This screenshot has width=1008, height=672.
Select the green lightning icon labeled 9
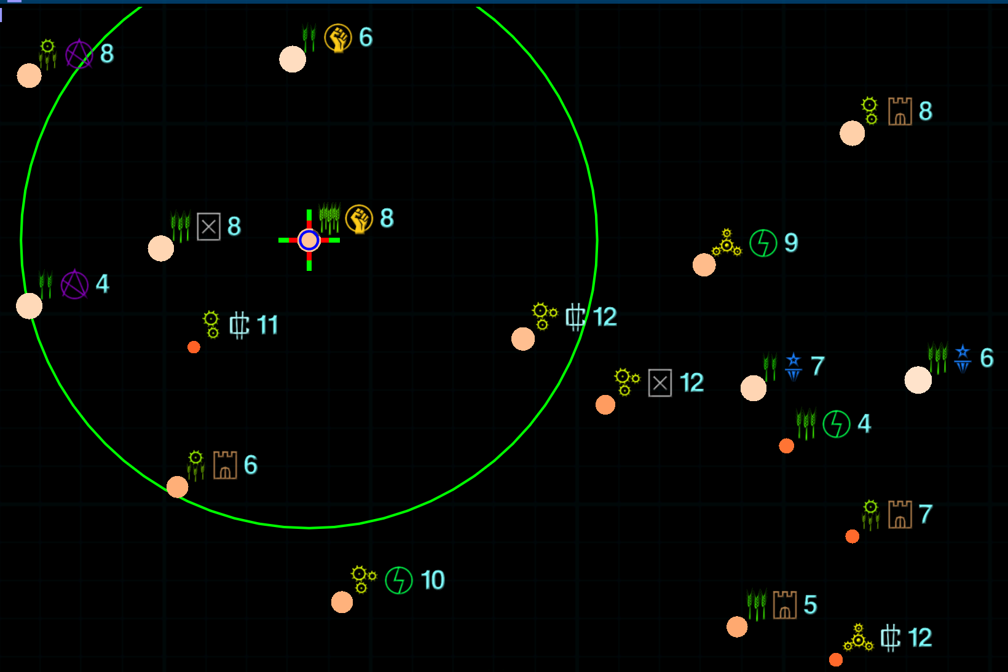[763, 243]
